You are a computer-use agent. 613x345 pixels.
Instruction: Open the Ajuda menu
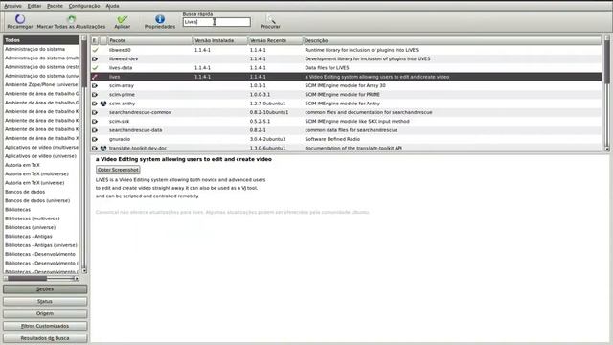(x=113, y=6)
